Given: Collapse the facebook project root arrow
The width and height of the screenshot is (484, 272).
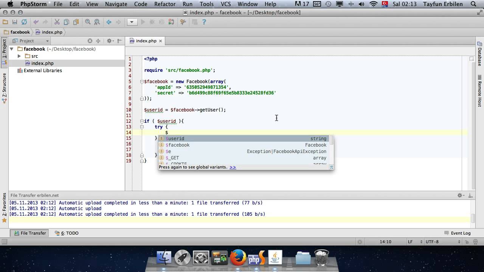Looking at the screenshot, I should [x=12, y=49].
